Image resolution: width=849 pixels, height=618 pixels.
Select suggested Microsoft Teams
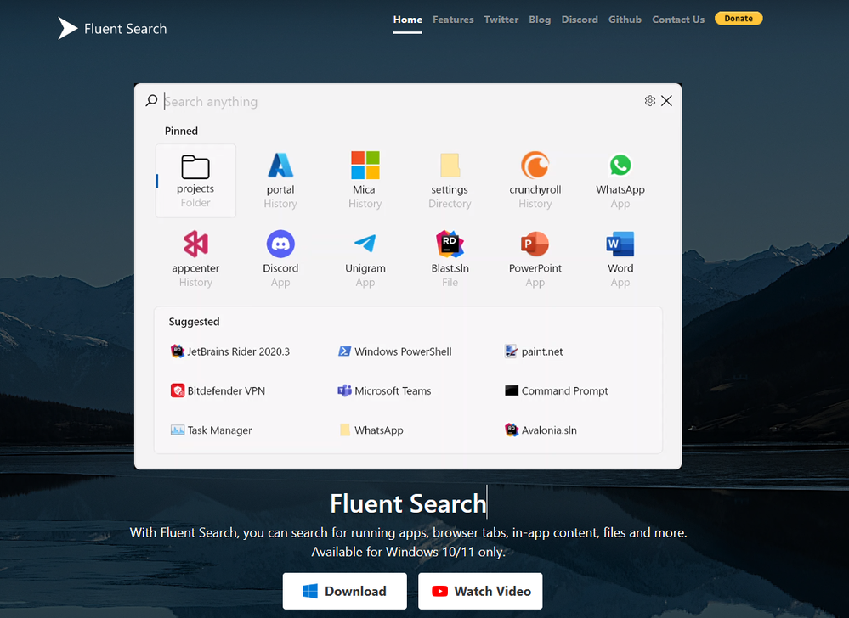(384, 390)
